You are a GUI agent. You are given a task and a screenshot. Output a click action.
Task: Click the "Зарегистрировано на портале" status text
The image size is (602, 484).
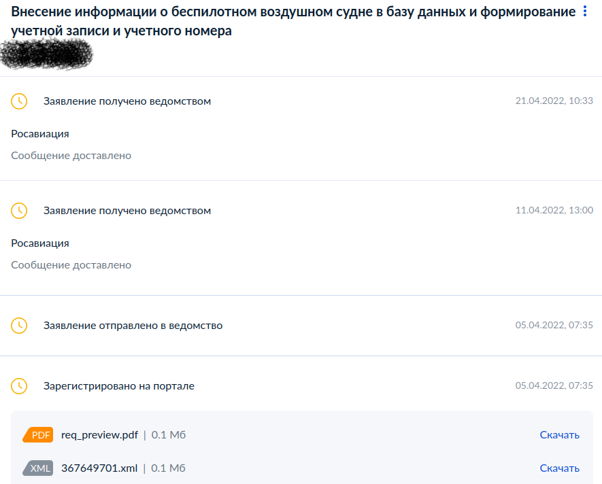click(x=119, y=386)
